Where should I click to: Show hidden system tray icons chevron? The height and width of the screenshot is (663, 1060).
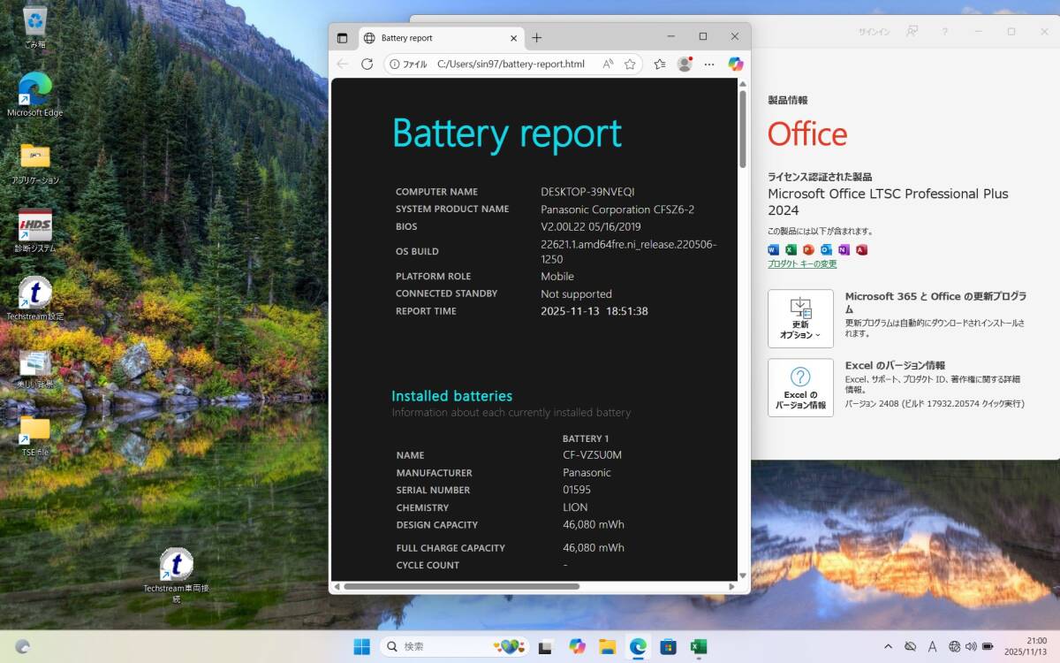[x=888, y=646]
